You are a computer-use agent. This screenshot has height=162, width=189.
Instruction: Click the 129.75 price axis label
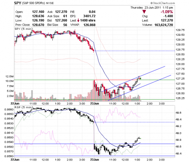pyautogui.click(x=180, y=30)
